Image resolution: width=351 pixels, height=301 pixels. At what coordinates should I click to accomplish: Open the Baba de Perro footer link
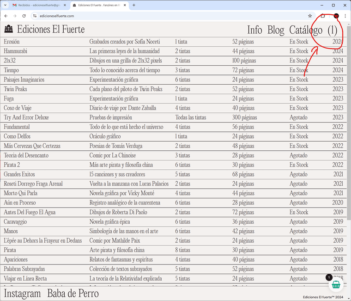73,293
